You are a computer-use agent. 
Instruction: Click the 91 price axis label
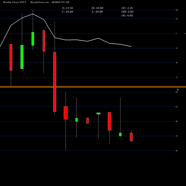tap(177, 19)
